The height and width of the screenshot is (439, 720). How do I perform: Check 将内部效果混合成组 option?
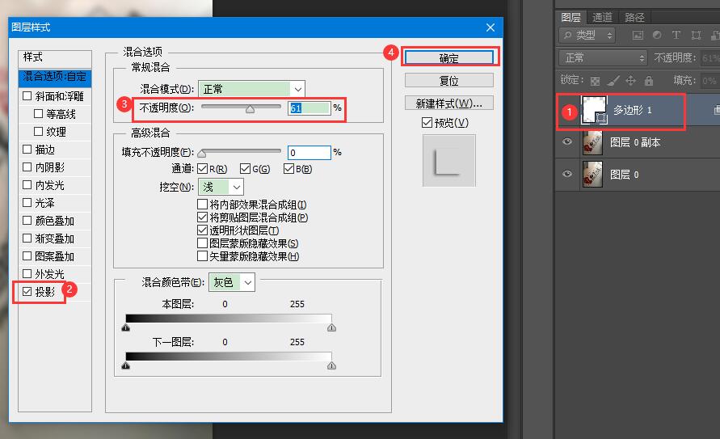click(x=202, y=204)
